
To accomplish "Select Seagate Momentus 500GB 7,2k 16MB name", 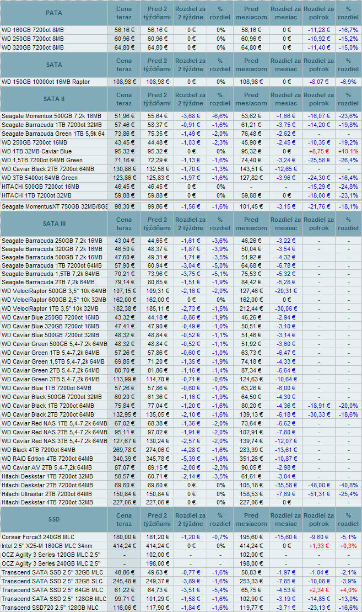I will [51, 116].
